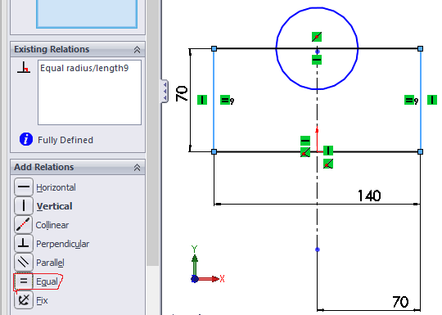The height and width of the screenshot is (315, 442).
Task: Click the Equal relation icon button
Action: coord(24,281)
